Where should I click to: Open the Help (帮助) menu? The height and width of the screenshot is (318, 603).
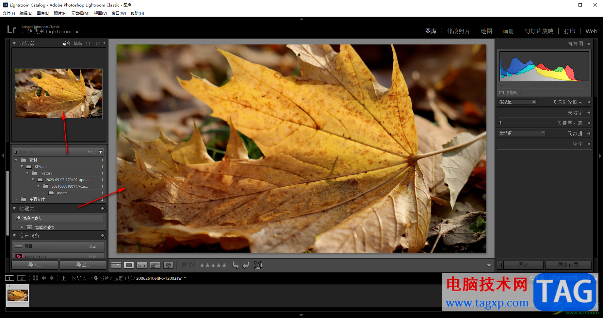(x=137, y=13)
